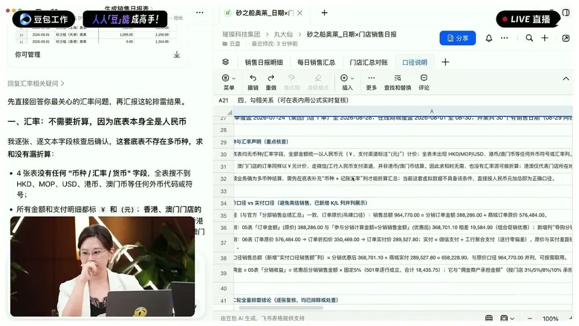Expand the 回复汇率相关疑问 section
Viewport: 579px width, 326px height.
pyautogui.click(x=36, y=84)
